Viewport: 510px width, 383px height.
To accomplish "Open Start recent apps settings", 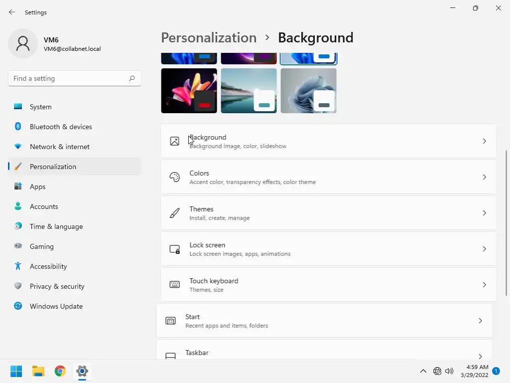I will pyautogui.click(x=324, y=321).
